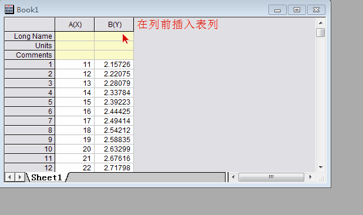The height and width of the screenshot is (215, 363).
Task: Click cell with value 2.15726
Action: click(x=114, y=65)
